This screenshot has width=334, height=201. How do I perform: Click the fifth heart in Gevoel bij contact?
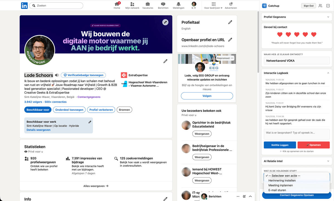click(x=314, y=35)
